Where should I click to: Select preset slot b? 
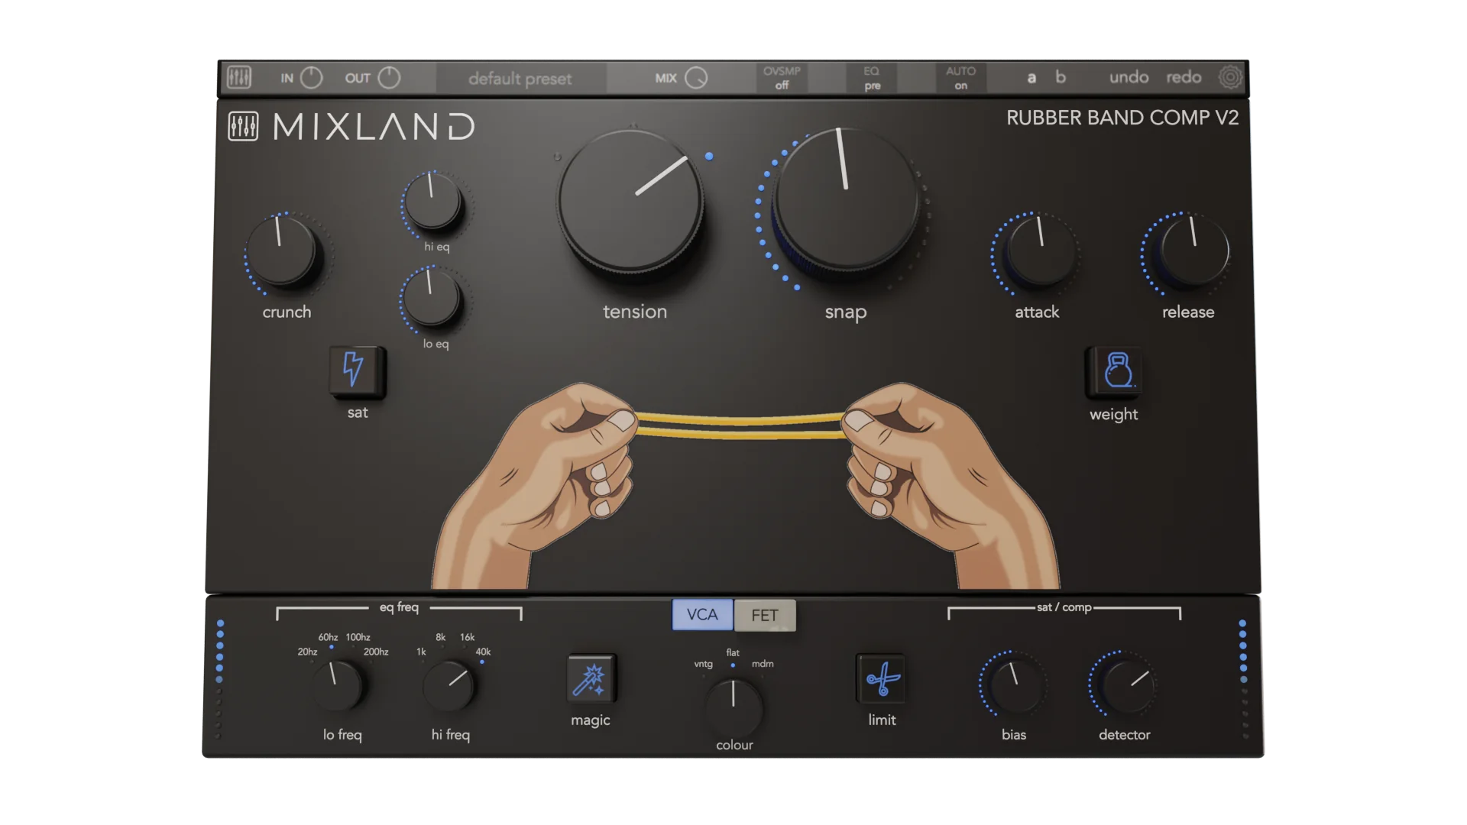tap(1061, 77)
